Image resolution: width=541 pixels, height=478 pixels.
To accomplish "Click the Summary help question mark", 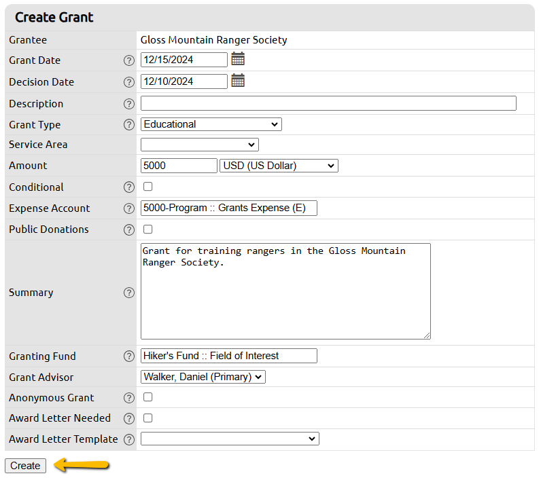I will pyautogui.click(x=129, y=293).
